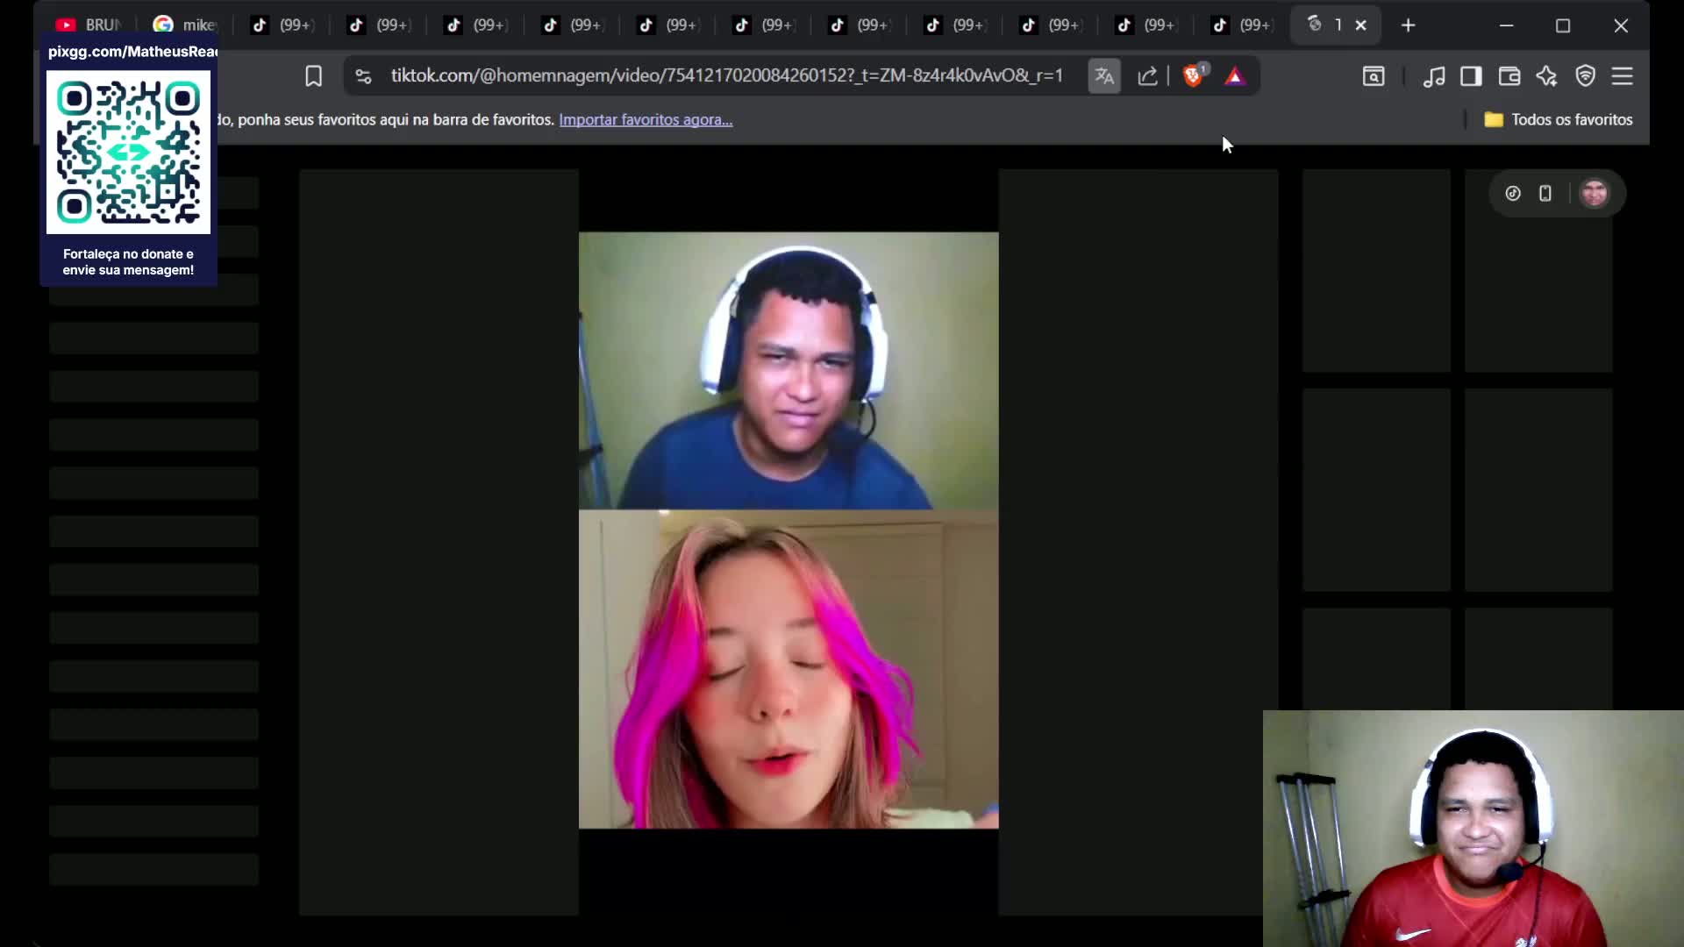Open the Brave Wallet icon

pyautogui.click(x=1509, y=76)
